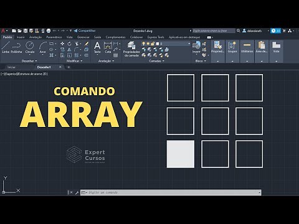Select the Cota dimension tool
299x224 pixels.
tap(108, 47)
